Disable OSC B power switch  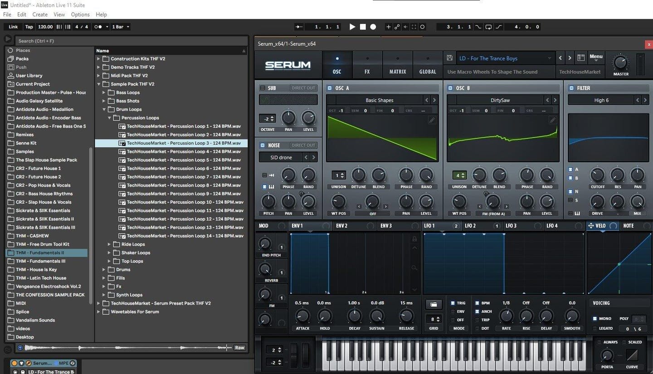coord(450,88)
